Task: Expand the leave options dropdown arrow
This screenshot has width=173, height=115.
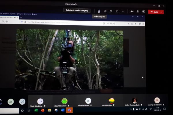Action: [162, 12]
